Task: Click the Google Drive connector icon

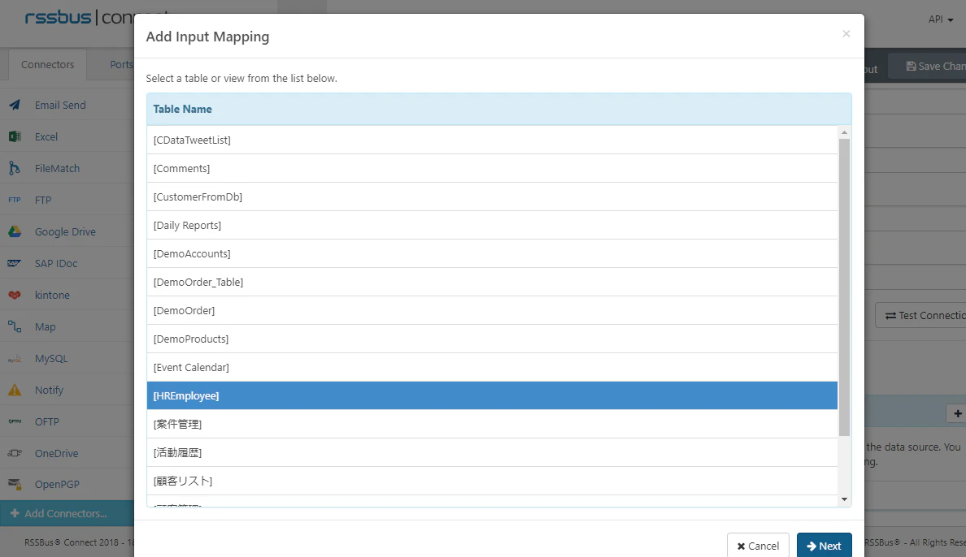Action: [x=15, y=231]
